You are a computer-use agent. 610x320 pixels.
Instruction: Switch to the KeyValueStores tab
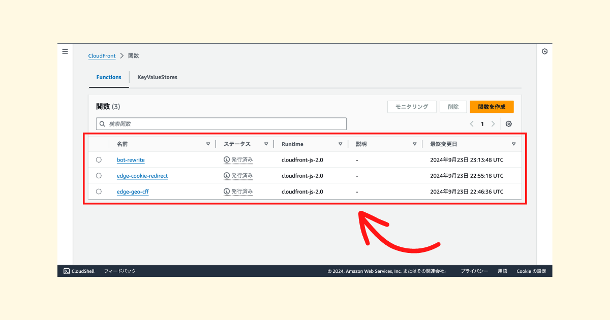[x=157, y=77]
